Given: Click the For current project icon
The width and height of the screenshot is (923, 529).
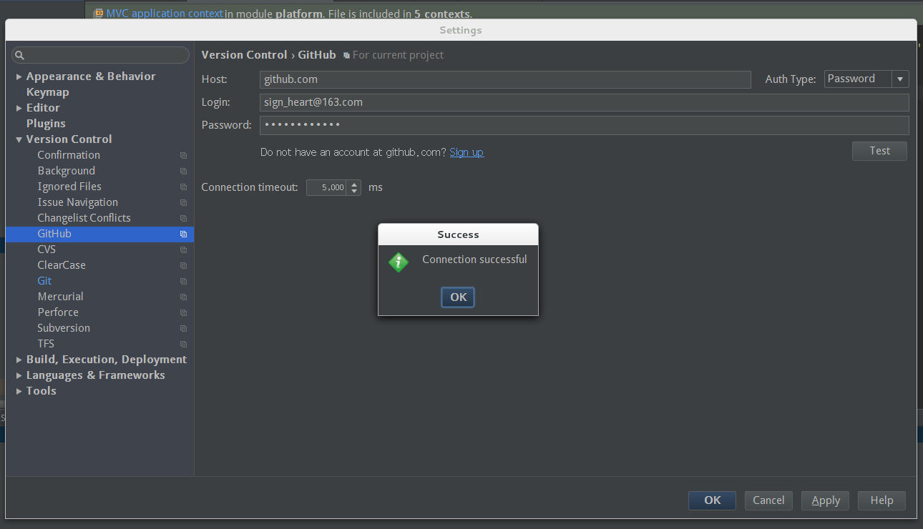Looking at the screenshot, I should click(346, 55).
